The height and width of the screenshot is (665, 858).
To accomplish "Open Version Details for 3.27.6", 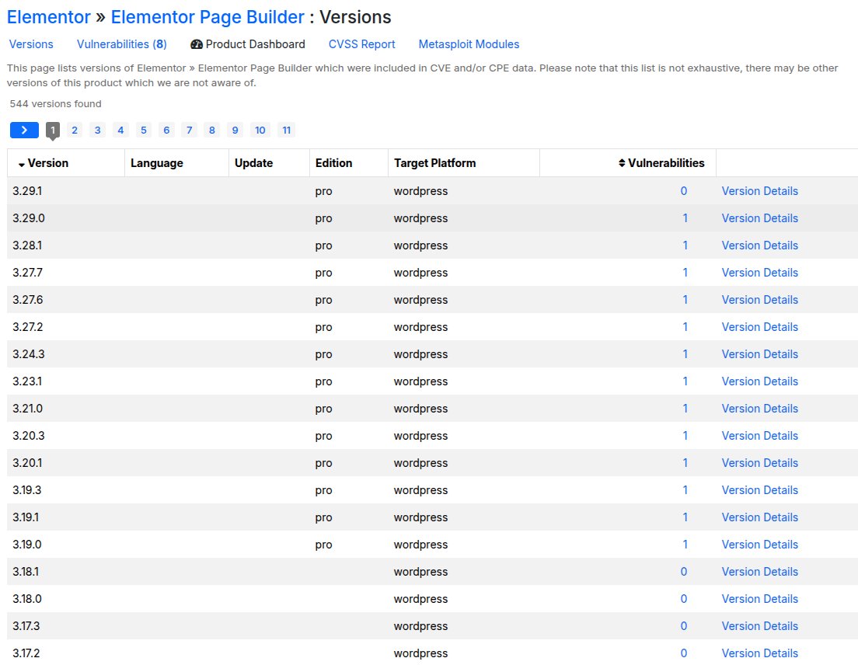I will [x=759, y=300].
